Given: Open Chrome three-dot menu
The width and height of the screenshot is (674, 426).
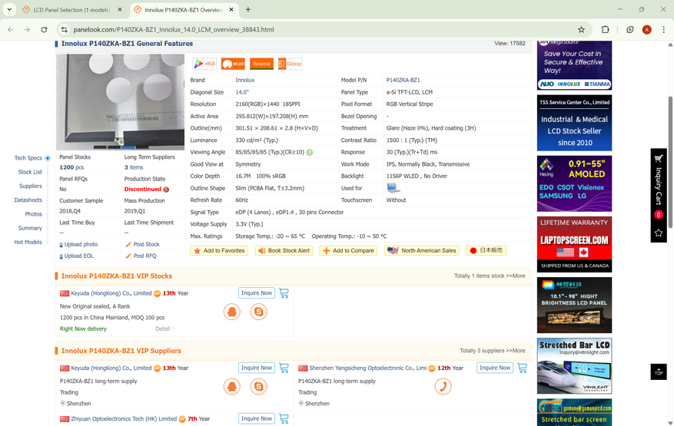Looking at the screenshot, I should pyautogui.click(x=664, y=30).
